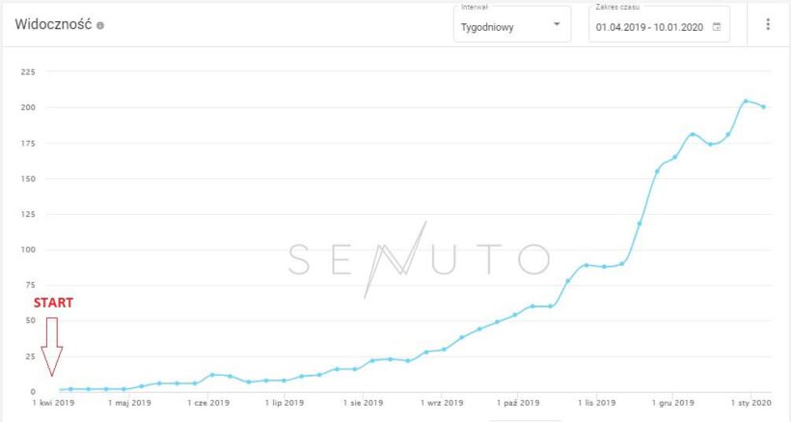Click the info icon beside Widoczność
This screenshot has height=422, width=791.
(x=100, y=25)
